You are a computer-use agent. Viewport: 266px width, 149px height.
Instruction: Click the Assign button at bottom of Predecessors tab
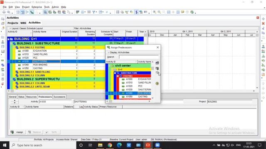pyautogui.click(x=17, y=132)
